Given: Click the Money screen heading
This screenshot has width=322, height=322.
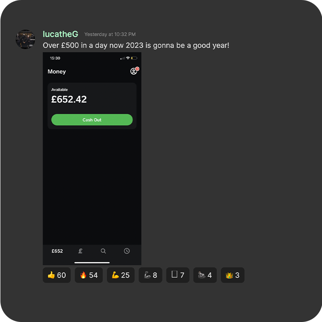Looking at the screenshot, I should (x=57, y=72).
